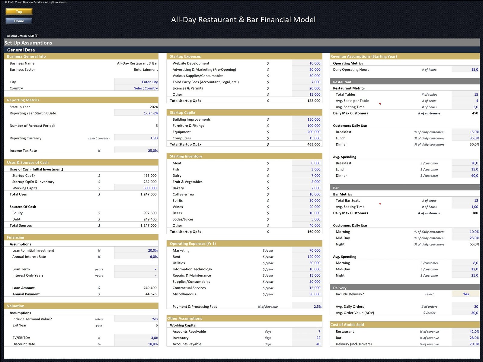483x362 pixels.
Task: Open the Include Delivery selector set to Yes
Action: click(x=466, y=294)
